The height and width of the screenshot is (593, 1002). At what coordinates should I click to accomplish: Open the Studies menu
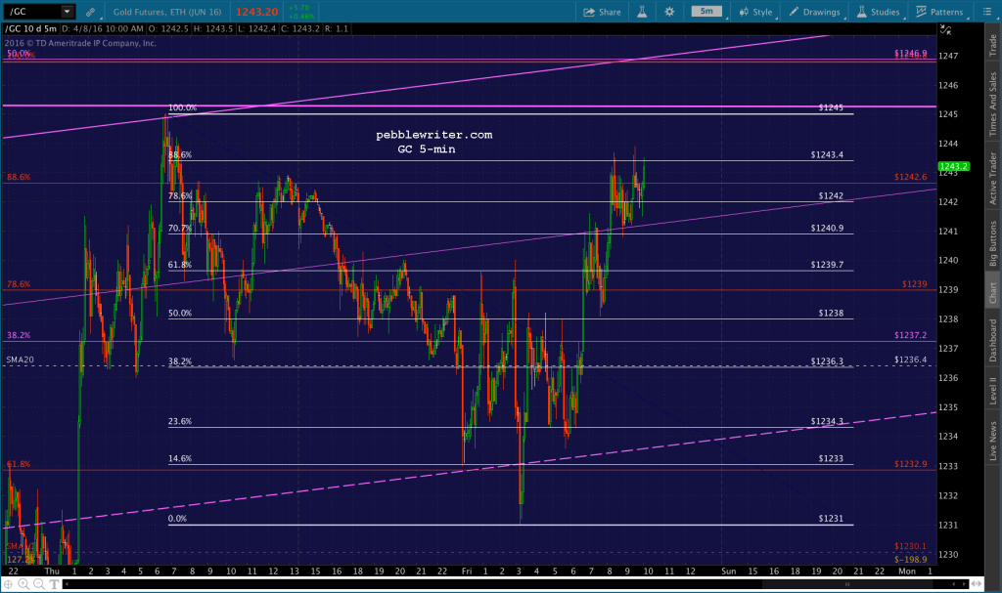[x=878, y=12]
